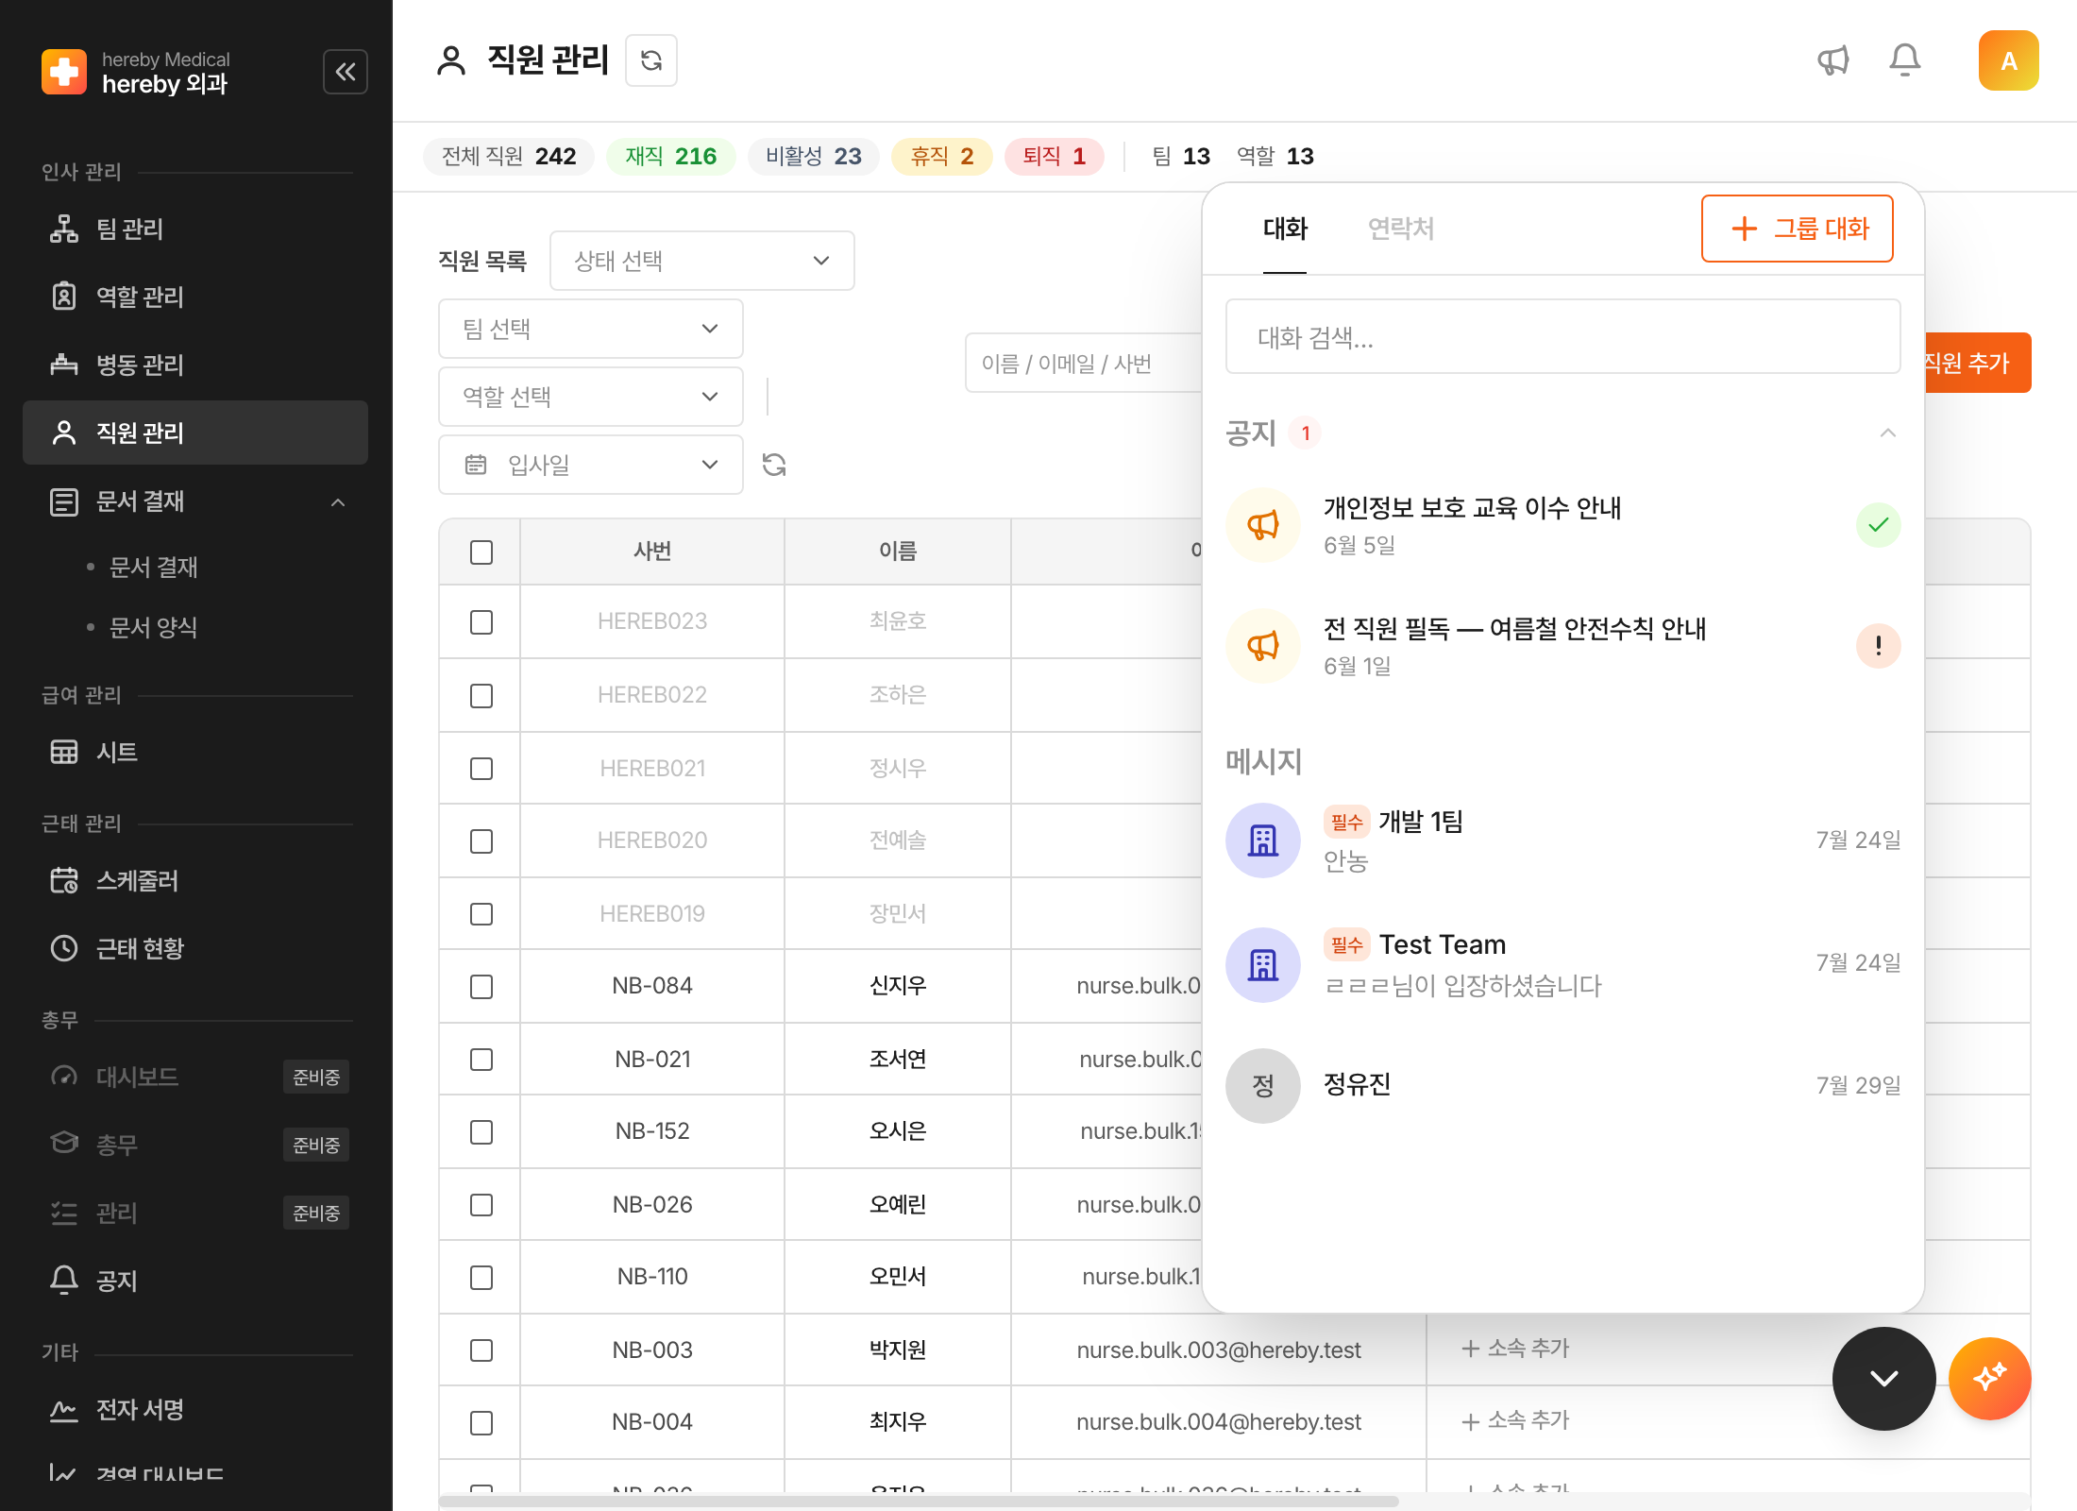Check the row checkbox for NB-084
The image size is (2077, 1511).
[x=481, y=987]
